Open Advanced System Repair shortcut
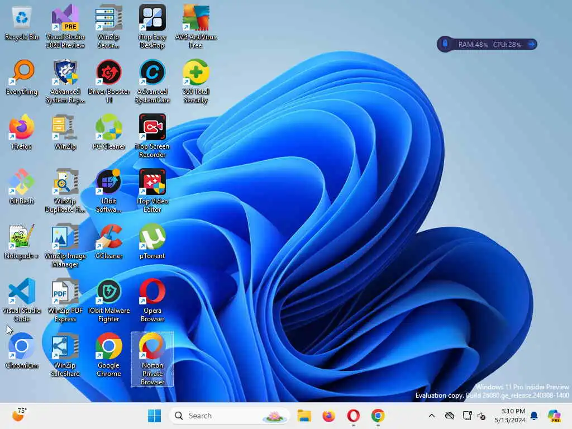This screenshot has width=572, height=429. 65,82
